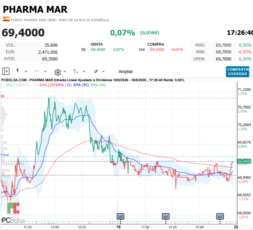Open Foros Pharma Mar forum link

(60, 20)
